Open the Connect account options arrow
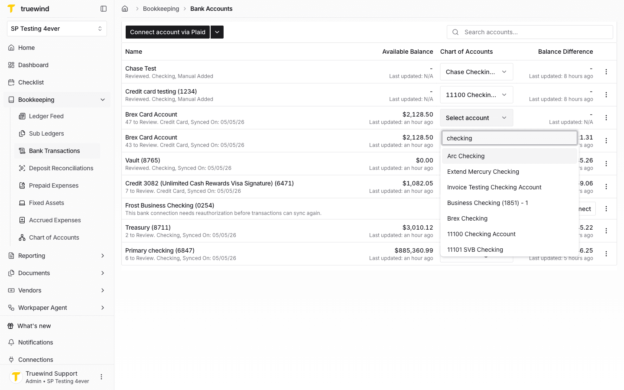This screenshot has width=624, height=390. (217, 32)
